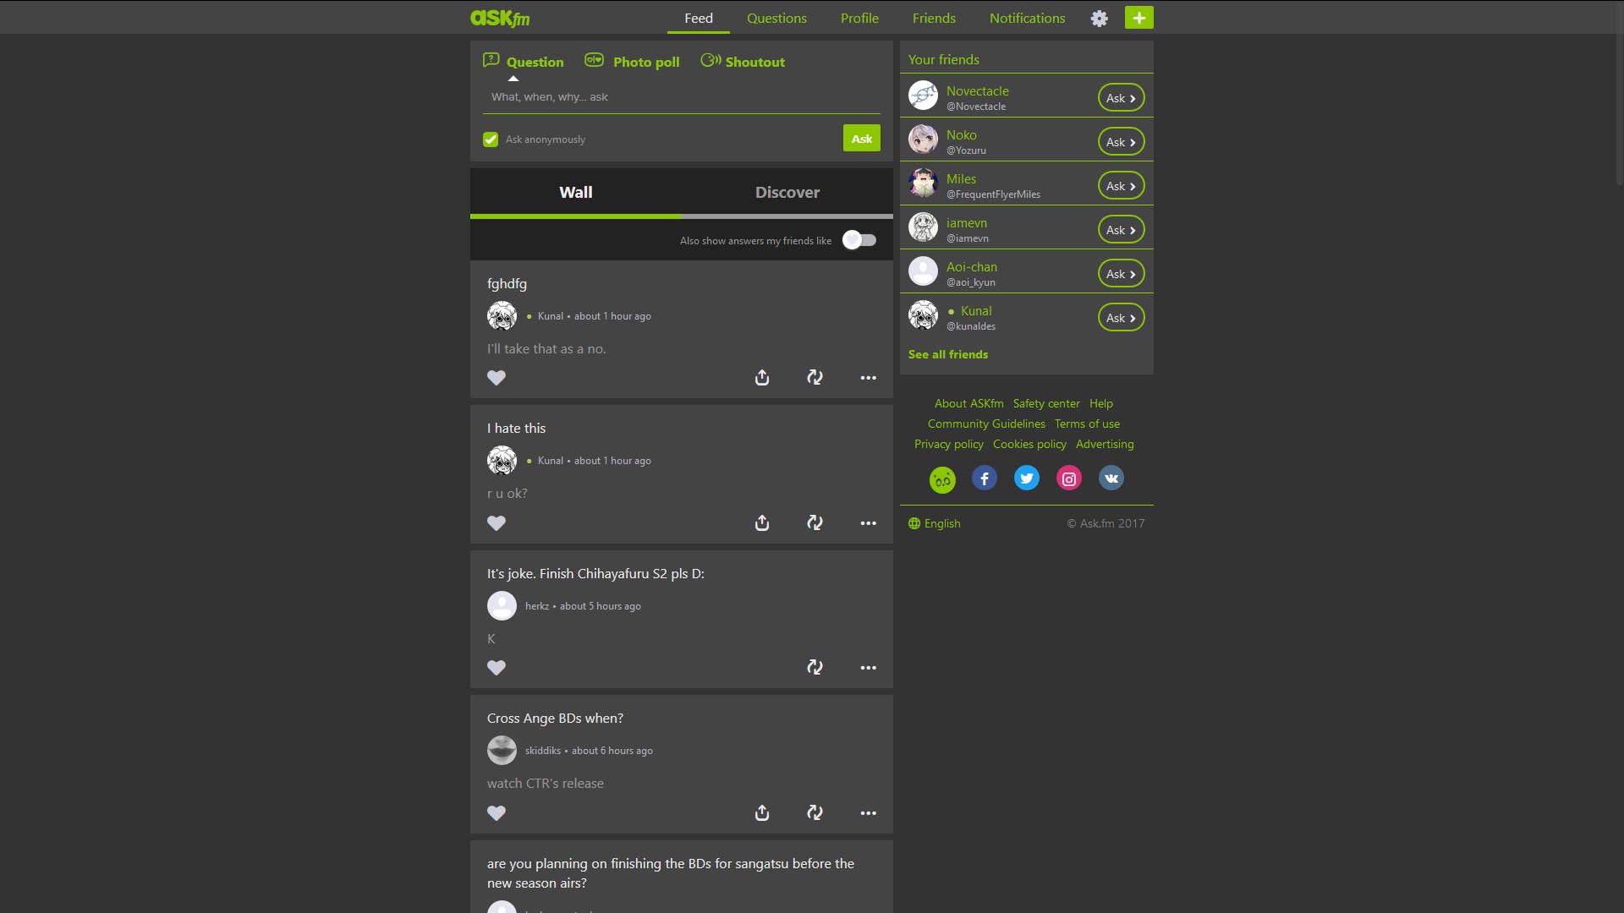Open more options on "I hate this" answer
The width and height of the screenshot is (1624, 913).
[x=869, y=522]
